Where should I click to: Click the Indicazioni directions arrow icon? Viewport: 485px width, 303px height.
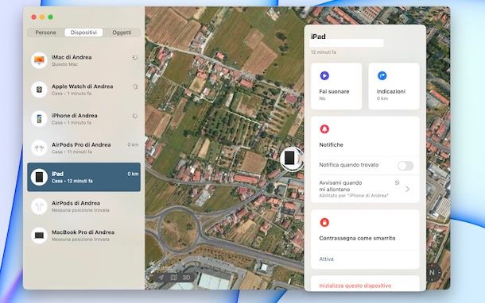pos(382,75)
